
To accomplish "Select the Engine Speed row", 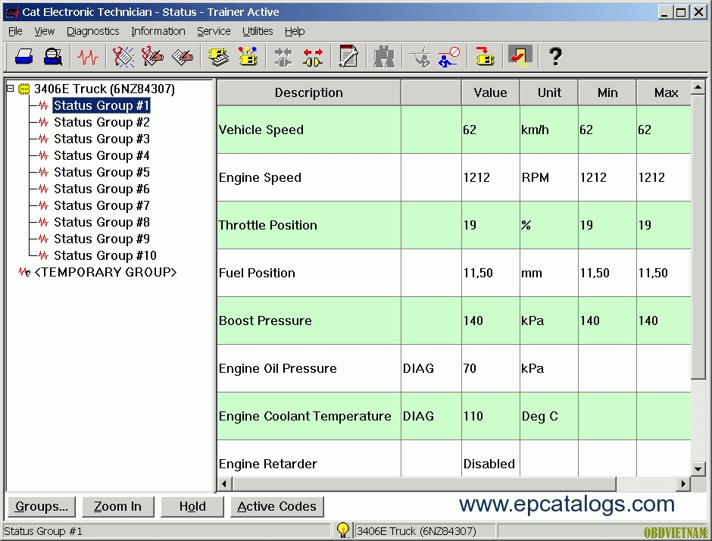I will [454, 177].
